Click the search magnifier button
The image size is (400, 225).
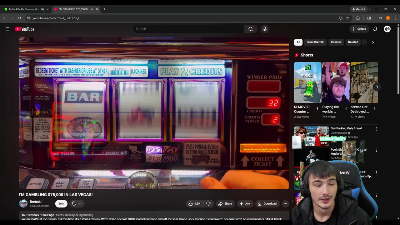pos(251,29)
